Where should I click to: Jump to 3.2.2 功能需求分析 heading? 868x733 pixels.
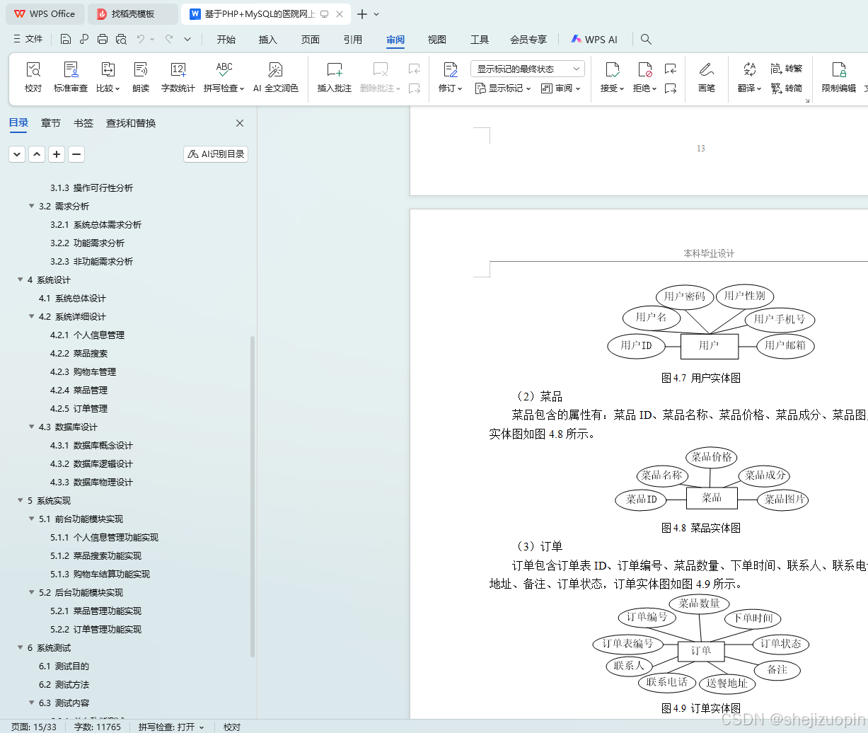click(x=87, y=243)
